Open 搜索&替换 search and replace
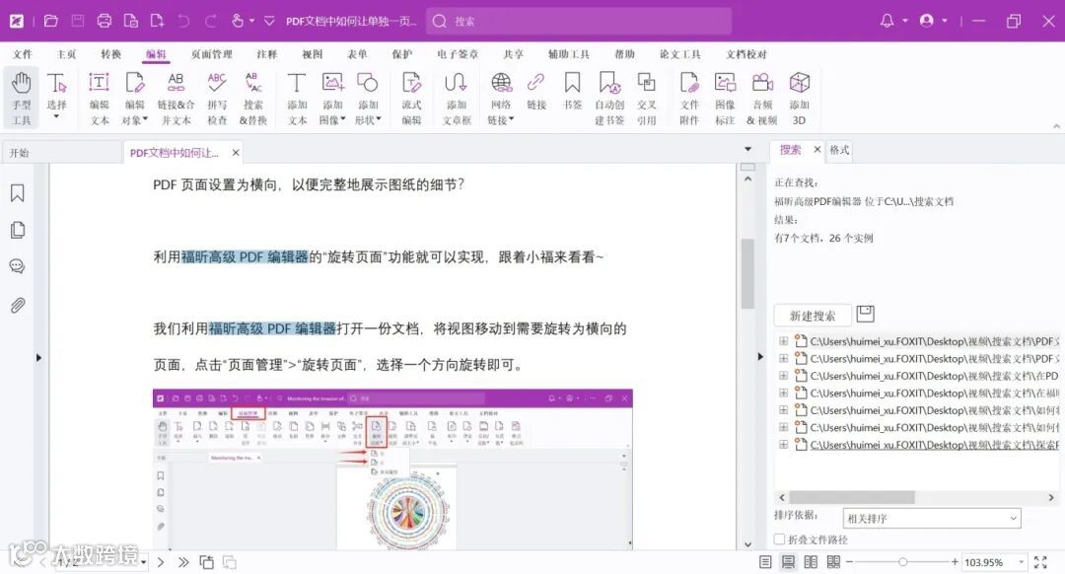Viewport: 1065px width, 574px height. pos(253,99)
